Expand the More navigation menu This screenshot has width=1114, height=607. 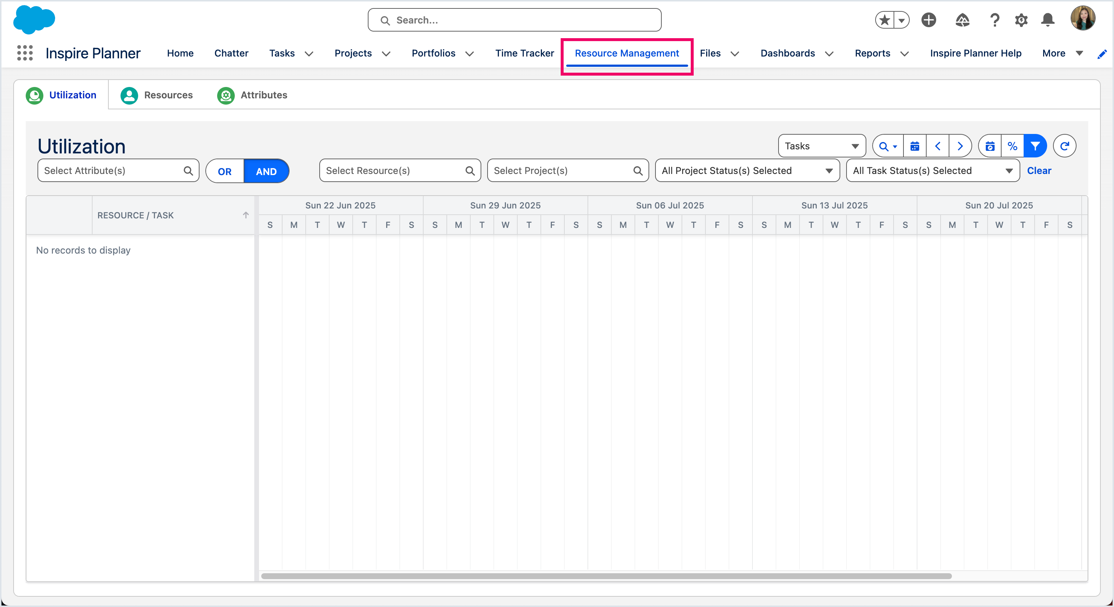pos(1063,53)
